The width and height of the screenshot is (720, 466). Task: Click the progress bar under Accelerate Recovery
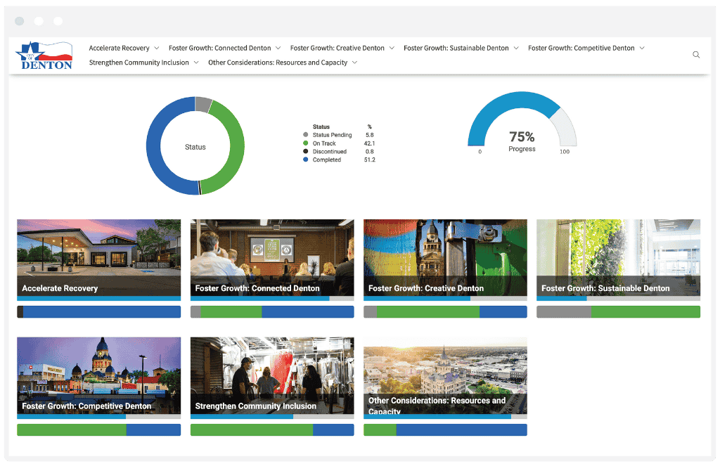(98, 311)
